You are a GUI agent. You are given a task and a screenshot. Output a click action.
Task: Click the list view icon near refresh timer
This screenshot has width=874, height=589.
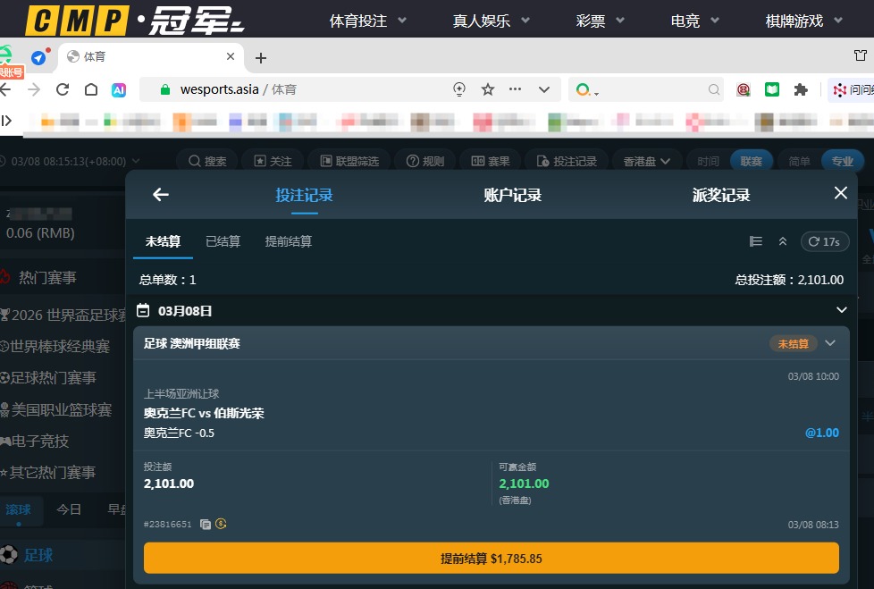pyautogui.click(x=755, y=241)
